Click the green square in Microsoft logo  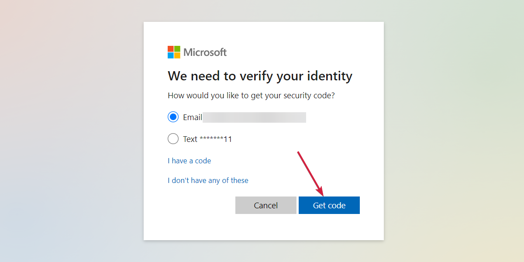[177, 49]
